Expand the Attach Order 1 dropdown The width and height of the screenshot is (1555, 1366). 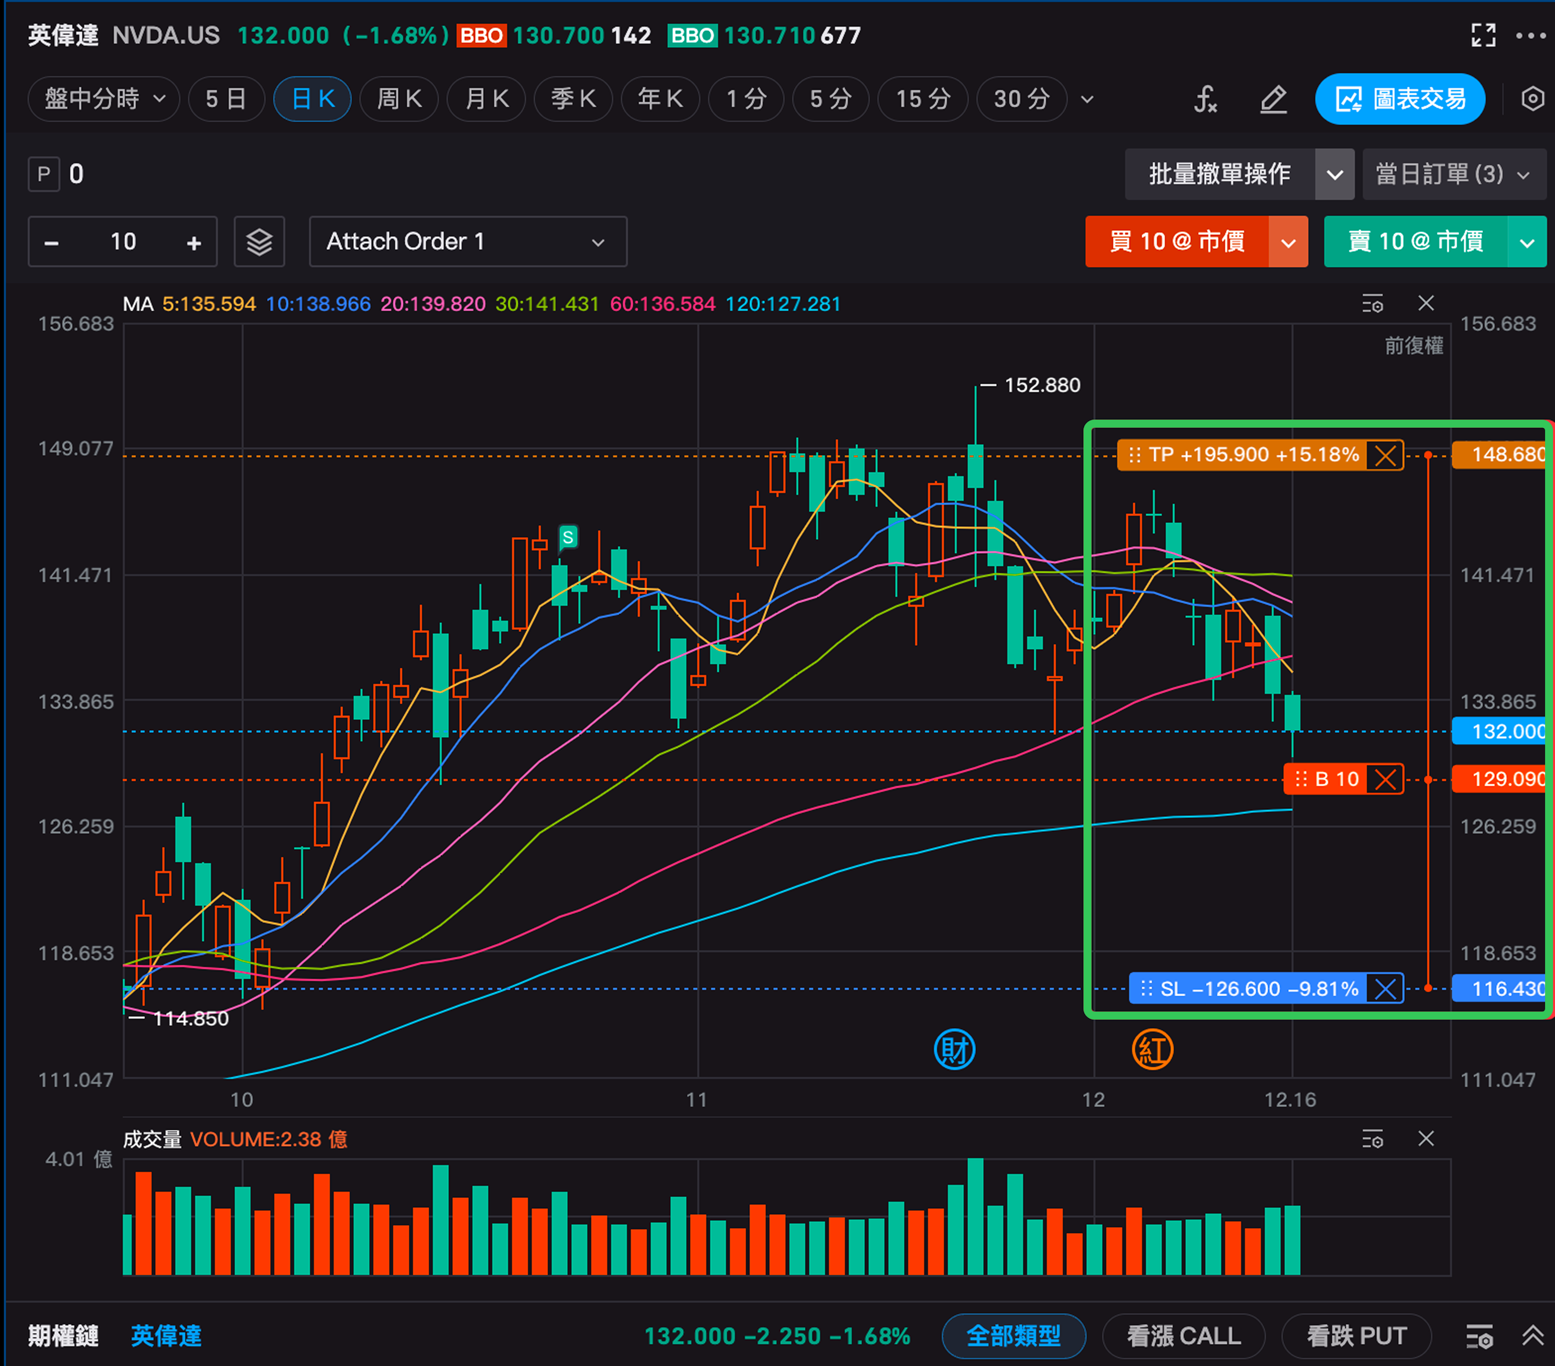point(468,242)
